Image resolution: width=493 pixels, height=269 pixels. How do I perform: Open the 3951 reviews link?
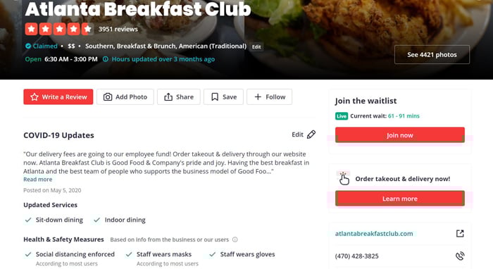(x=118, y=30)
